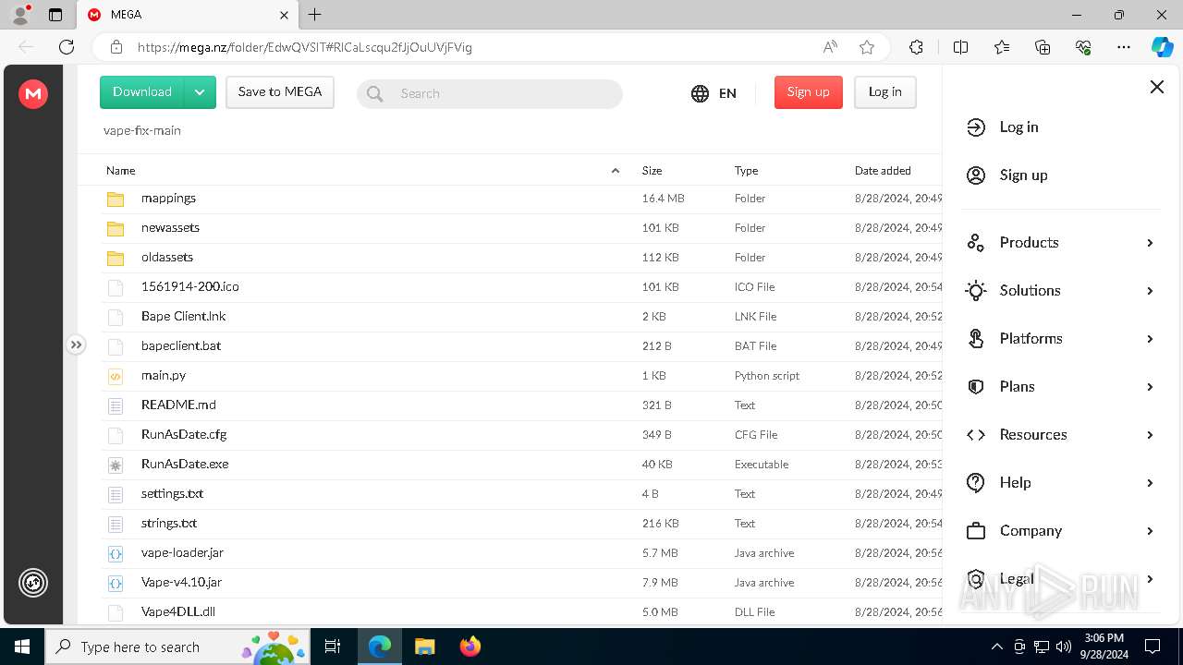
Task: Click the vape-fix-main breadcrumb
Action: [x=142, y=131]
